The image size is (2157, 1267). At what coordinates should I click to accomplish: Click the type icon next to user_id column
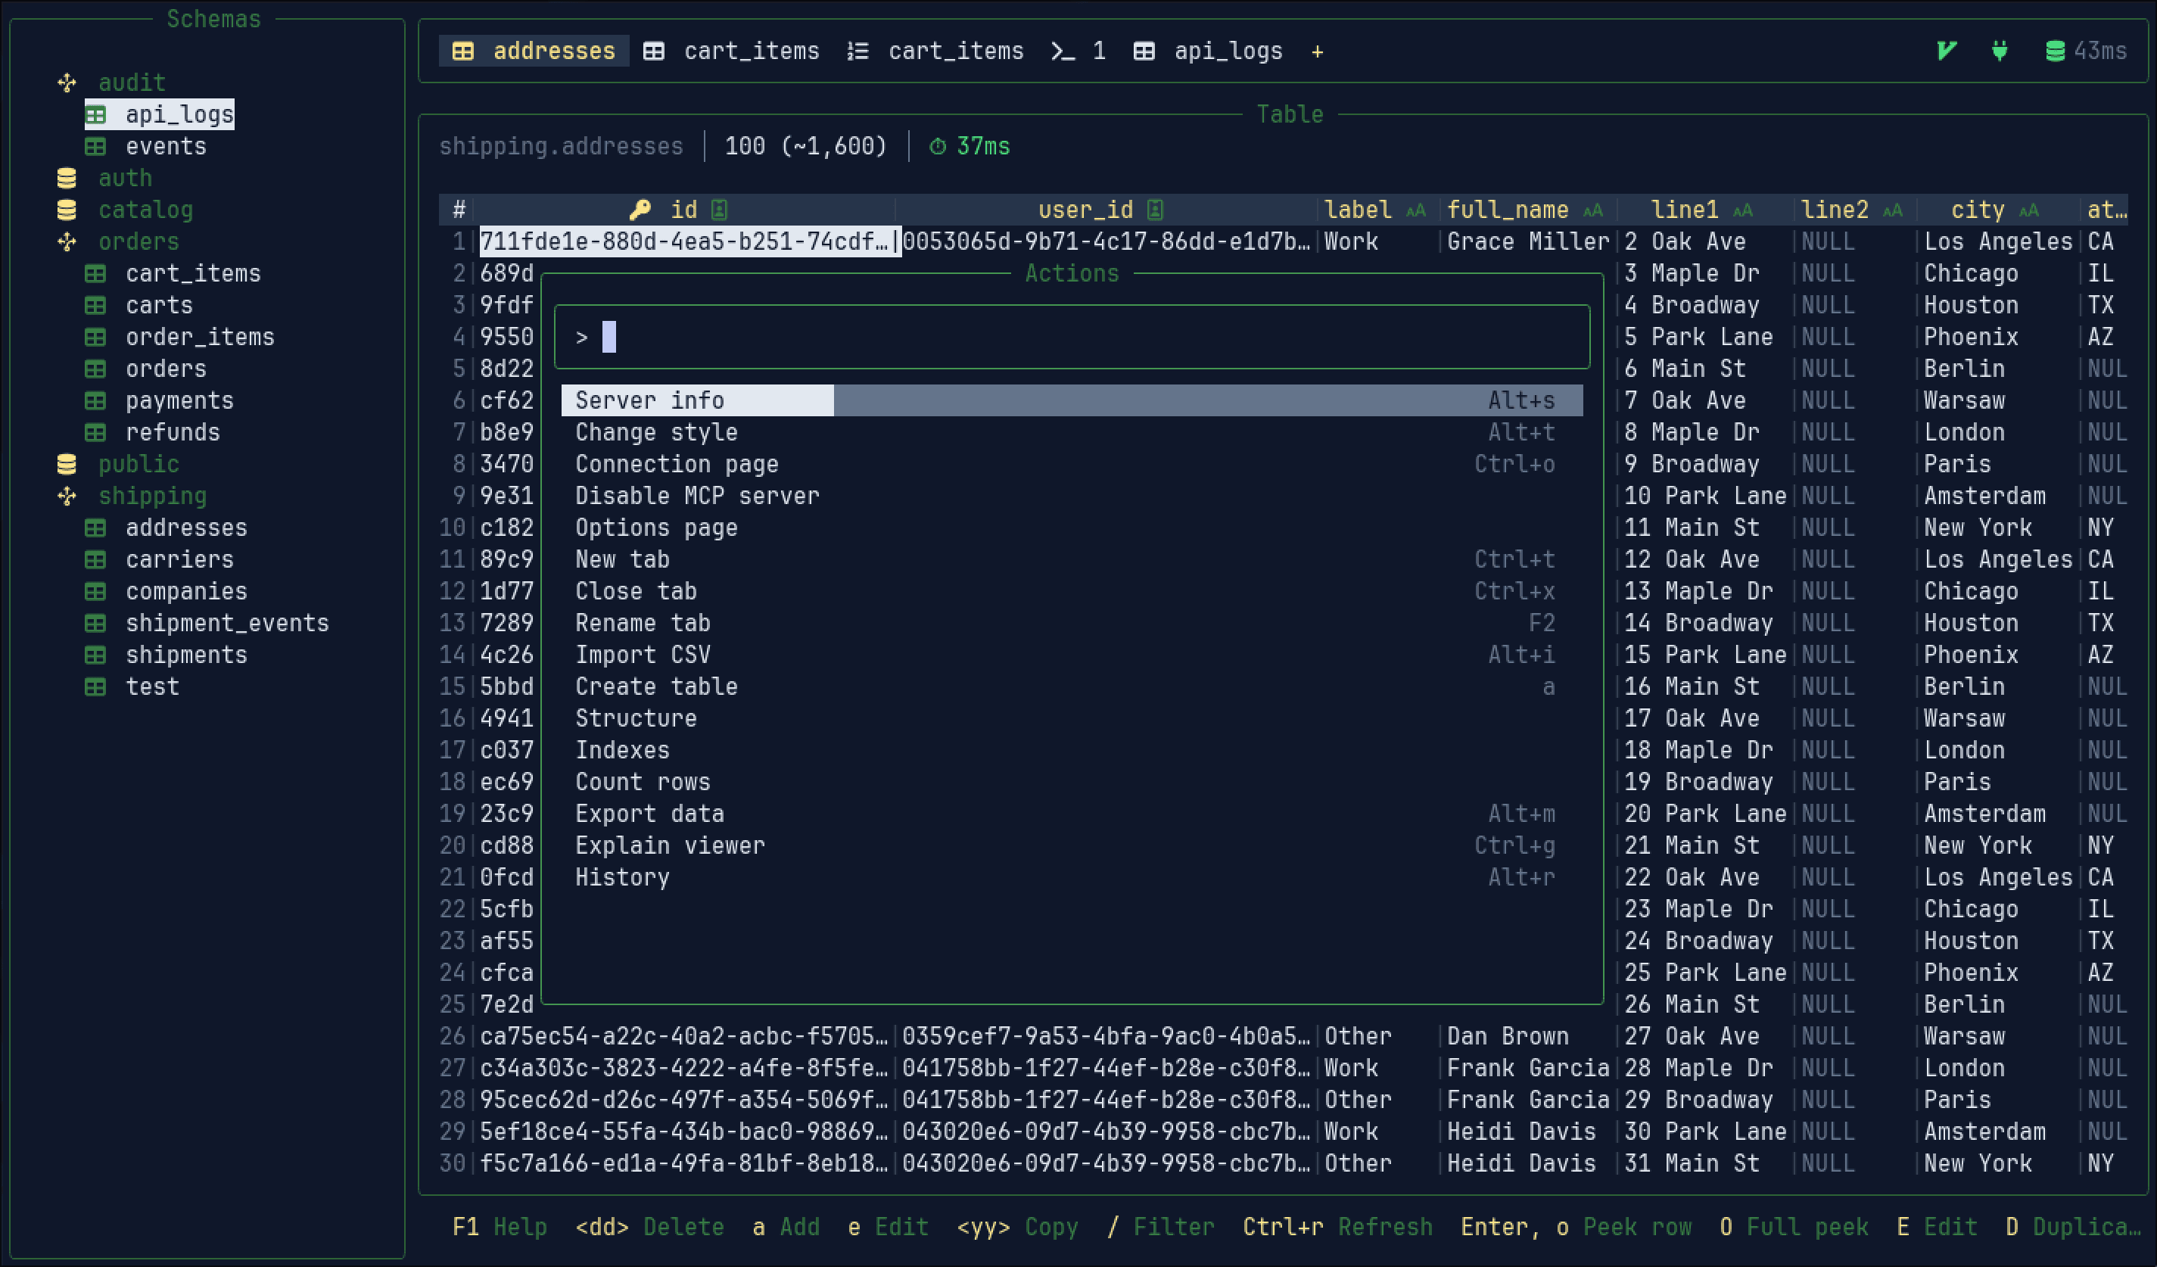click(x=1156, y=210)
